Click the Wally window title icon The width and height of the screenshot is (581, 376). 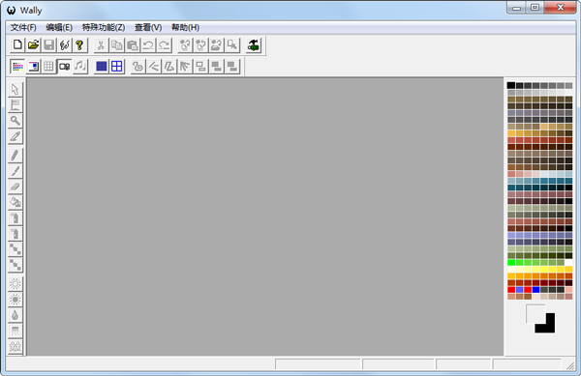point(12,11)
